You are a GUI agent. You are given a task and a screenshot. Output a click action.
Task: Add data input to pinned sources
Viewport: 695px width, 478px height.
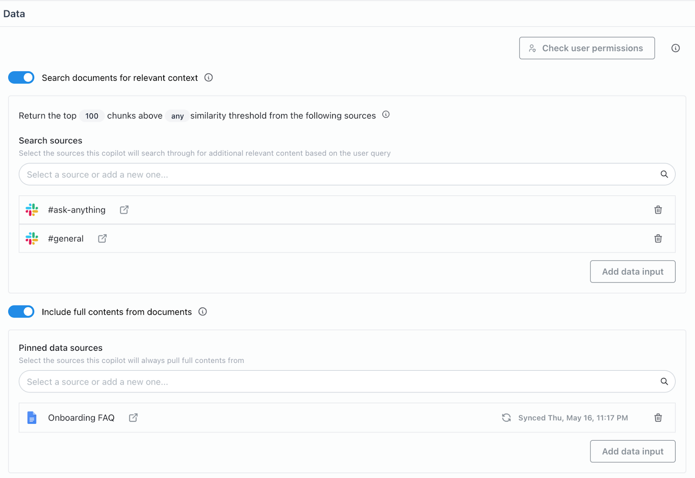[x=632, y=452]
